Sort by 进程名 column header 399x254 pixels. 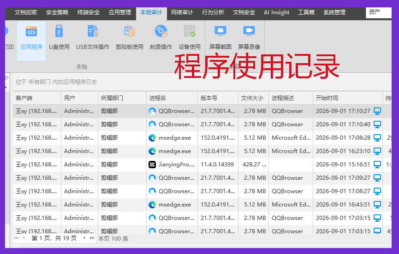(x=172, y=98)
